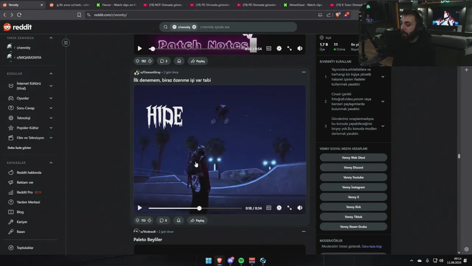Open the Venny Kick button
Viewport: 472px width, 266px height.
click(x=353, y=207)
